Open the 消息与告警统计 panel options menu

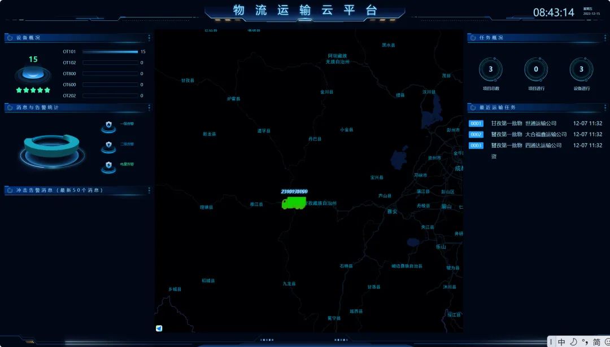click(x=149, y=107)
